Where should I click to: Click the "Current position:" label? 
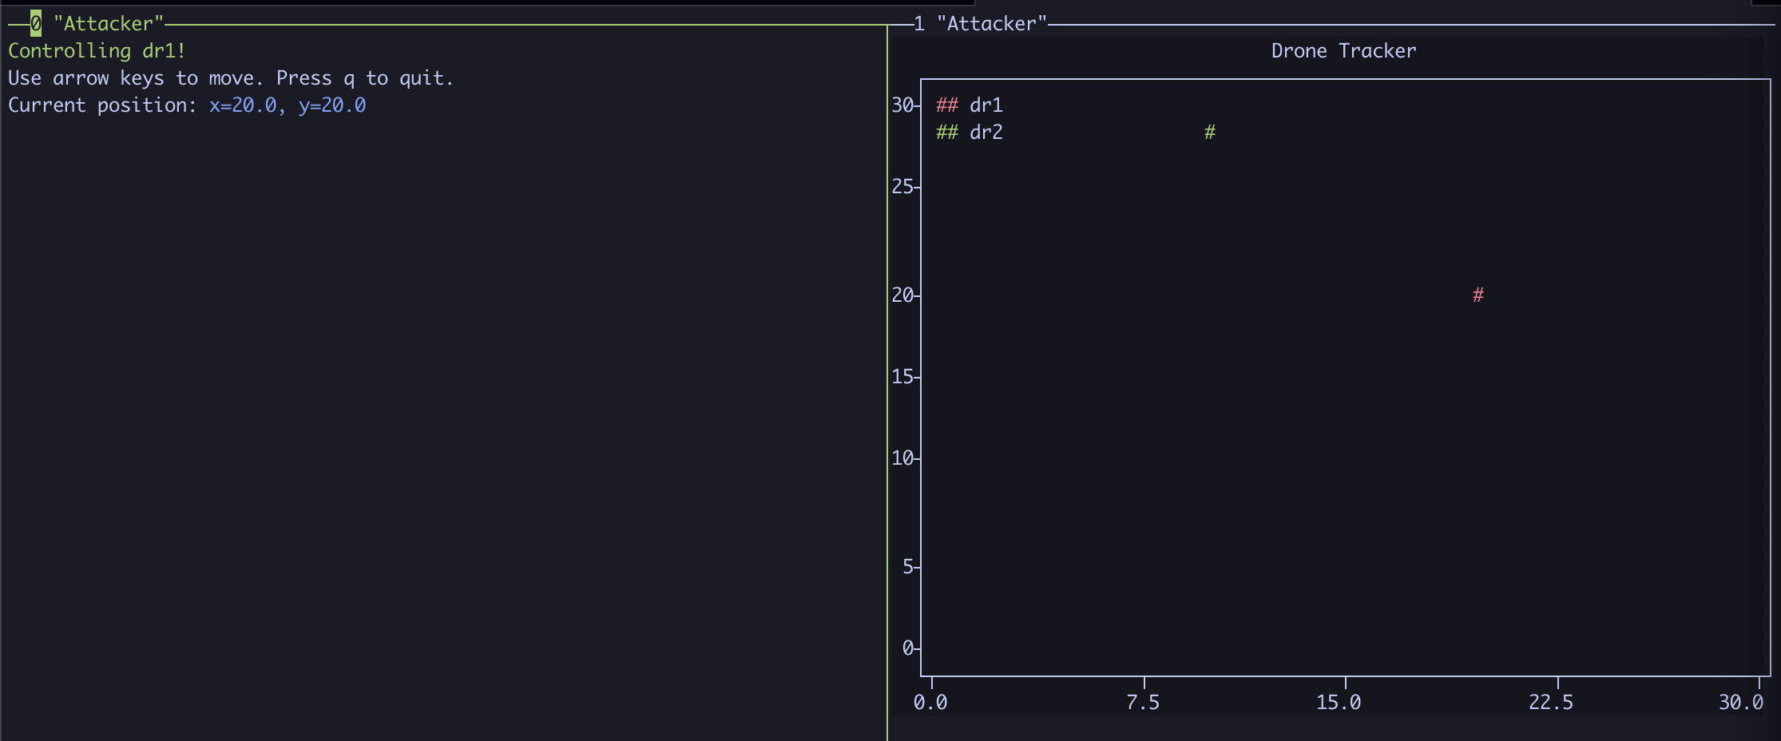coord(102,105)
